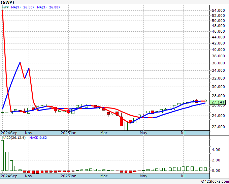Click May on the price chart axis
This screenshot has width=229, height=184.
click(x=143, y=133)
